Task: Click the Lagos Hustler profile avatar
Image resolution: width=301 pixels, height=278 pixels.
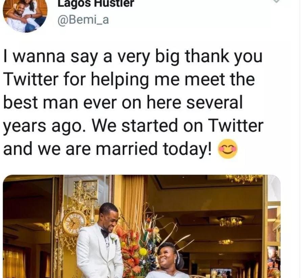Action: 25,16
